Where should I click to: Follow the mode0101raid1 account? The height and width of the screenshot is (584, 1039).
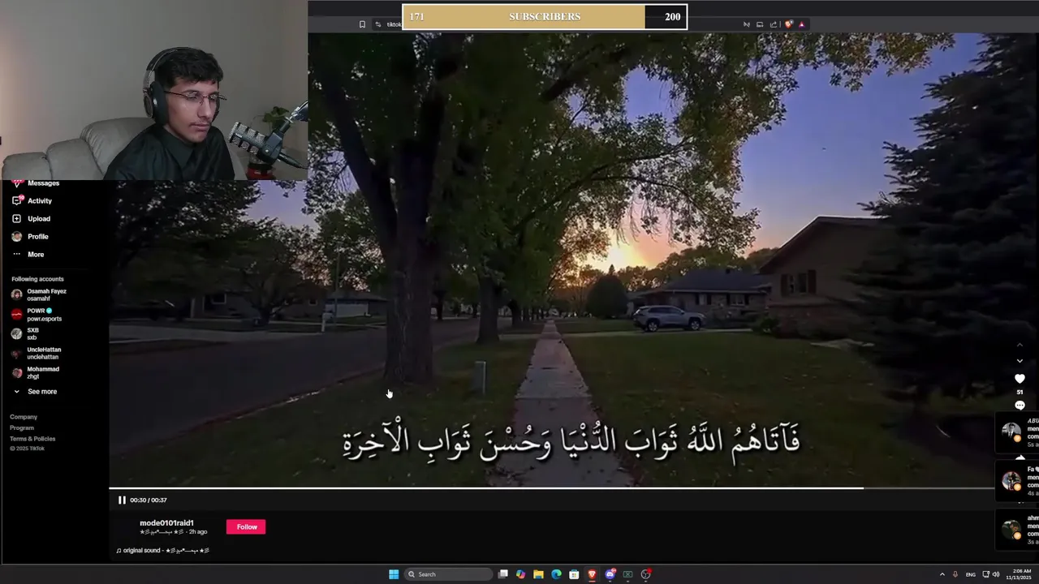pyautogui.click(x=246, y=527)
